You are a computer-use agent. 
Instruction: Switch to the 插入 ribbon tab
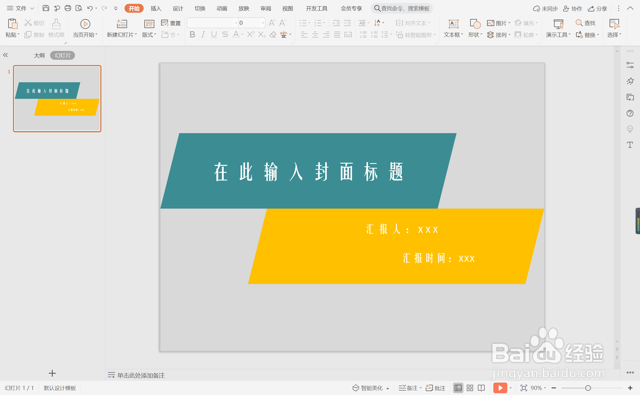coord(156,8)
